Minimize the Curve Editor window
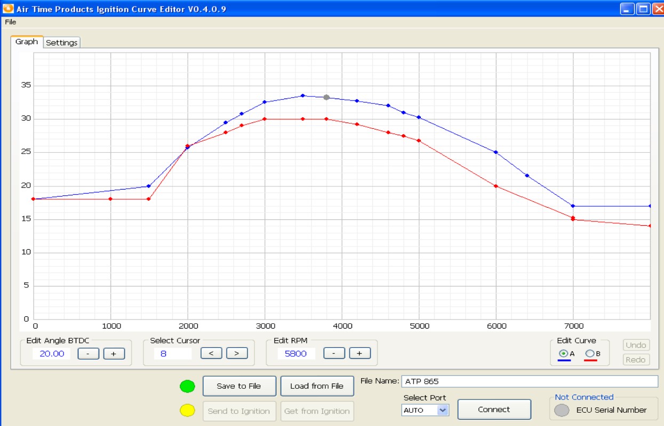This screenshot has width=664, height=426. coord(628,9)
